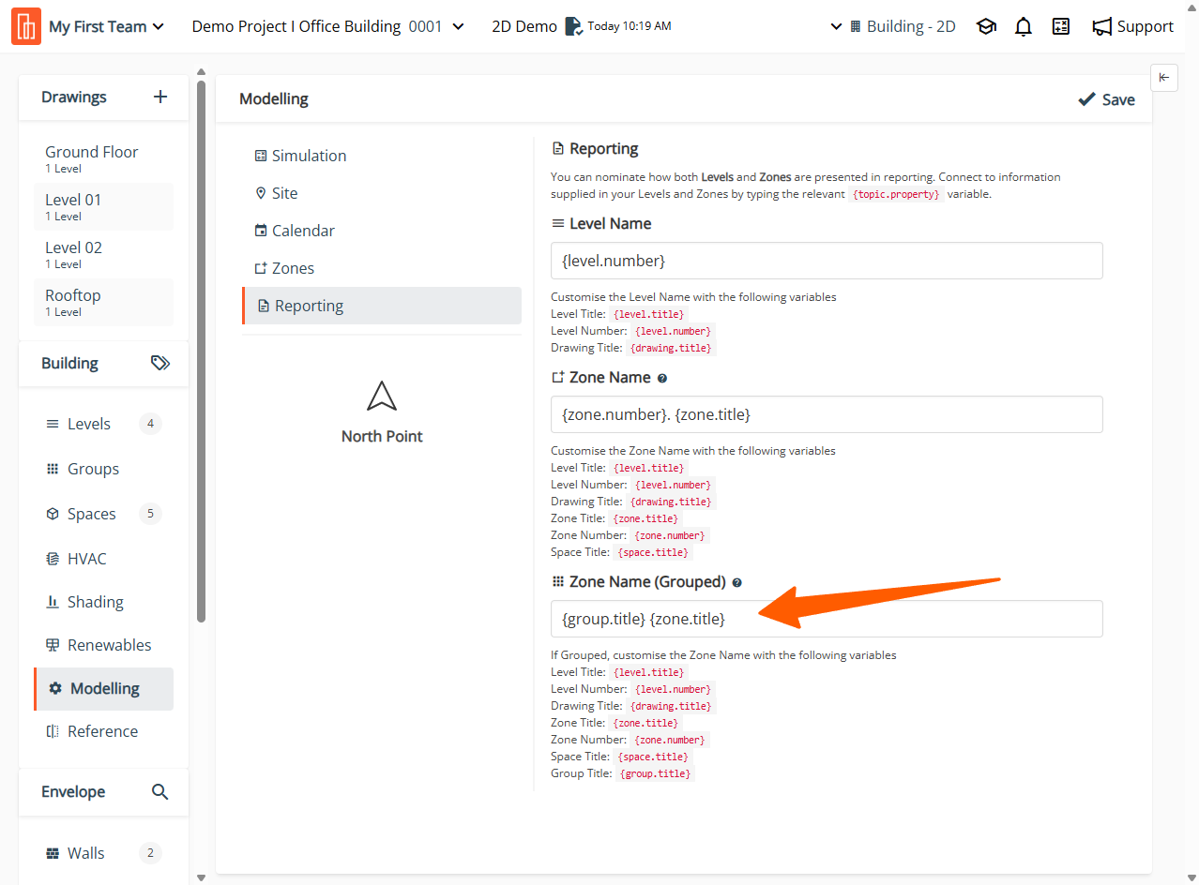
Task: Open the calculator icon in top bar
Action: [x=1061, y=27]
